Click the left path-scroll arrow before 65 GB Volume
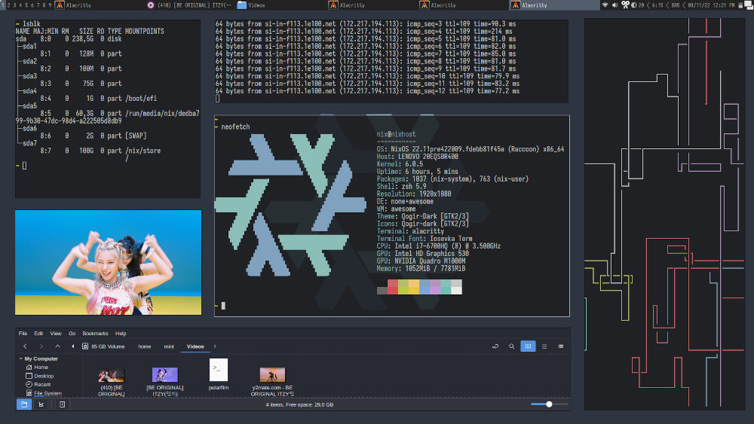 [x=73, y=346]
